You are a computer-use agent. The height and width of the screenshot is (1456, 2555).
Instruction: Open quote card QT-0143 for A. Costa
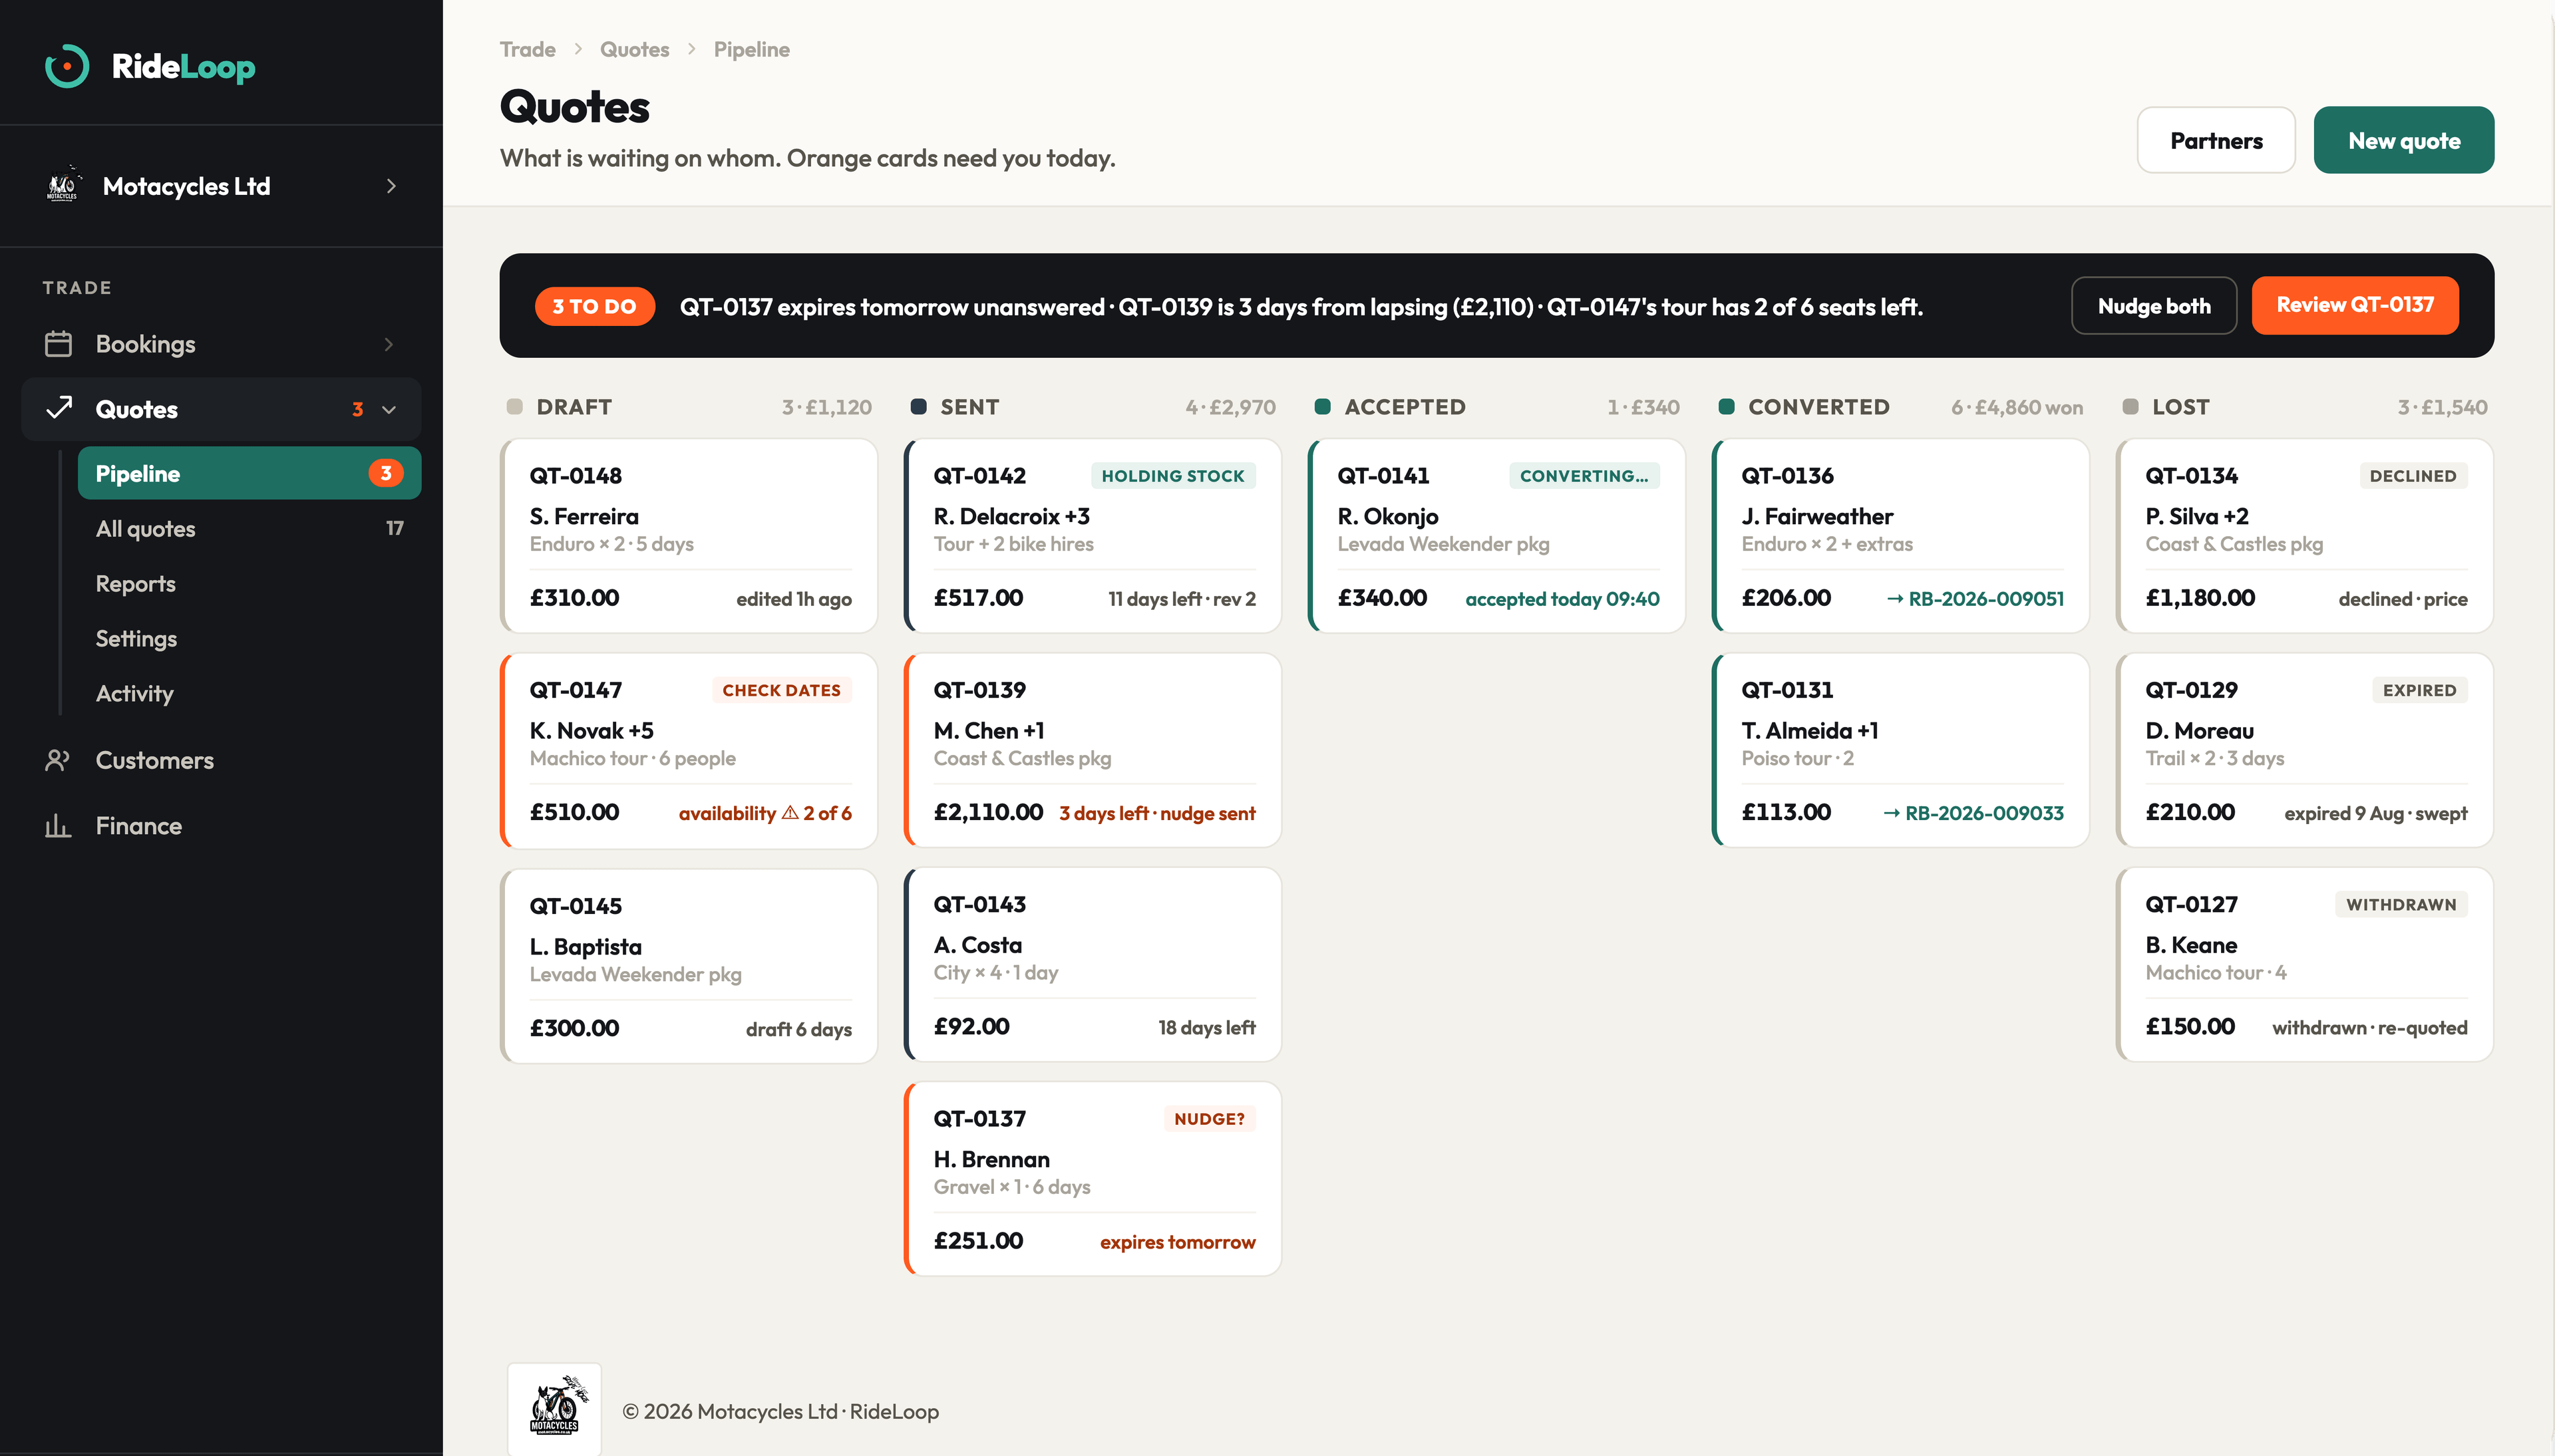[1093, 964]
